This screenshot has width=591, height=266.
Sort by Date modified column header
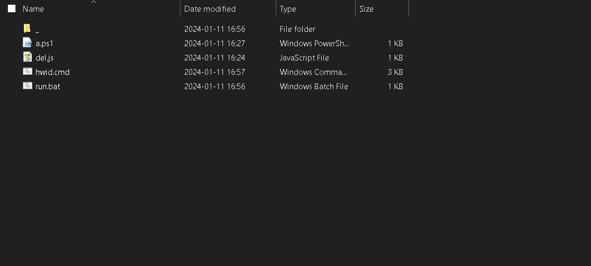210,9
